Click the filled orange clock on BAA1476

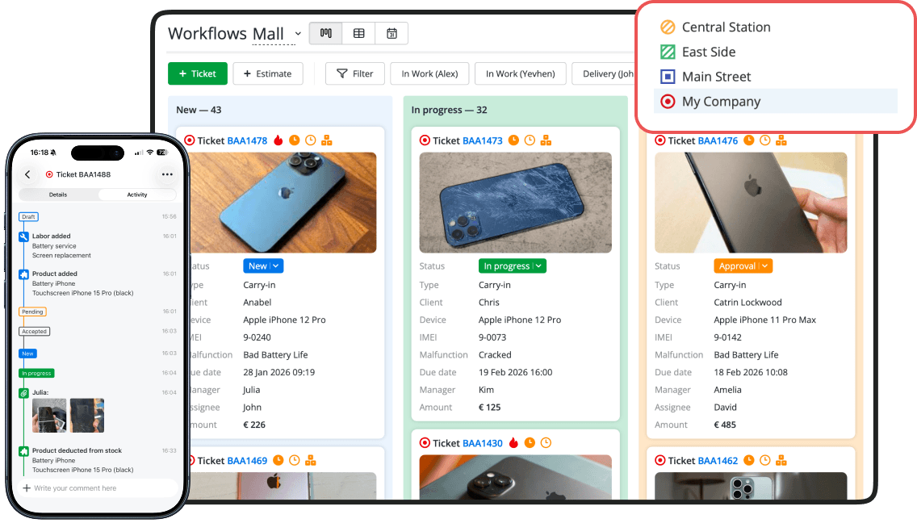point(748,140)
